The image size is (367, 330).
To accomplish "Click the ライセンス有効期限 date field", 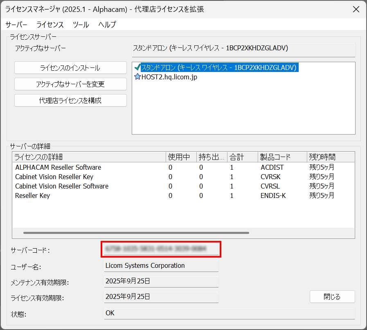I will (x=161, y=297).
